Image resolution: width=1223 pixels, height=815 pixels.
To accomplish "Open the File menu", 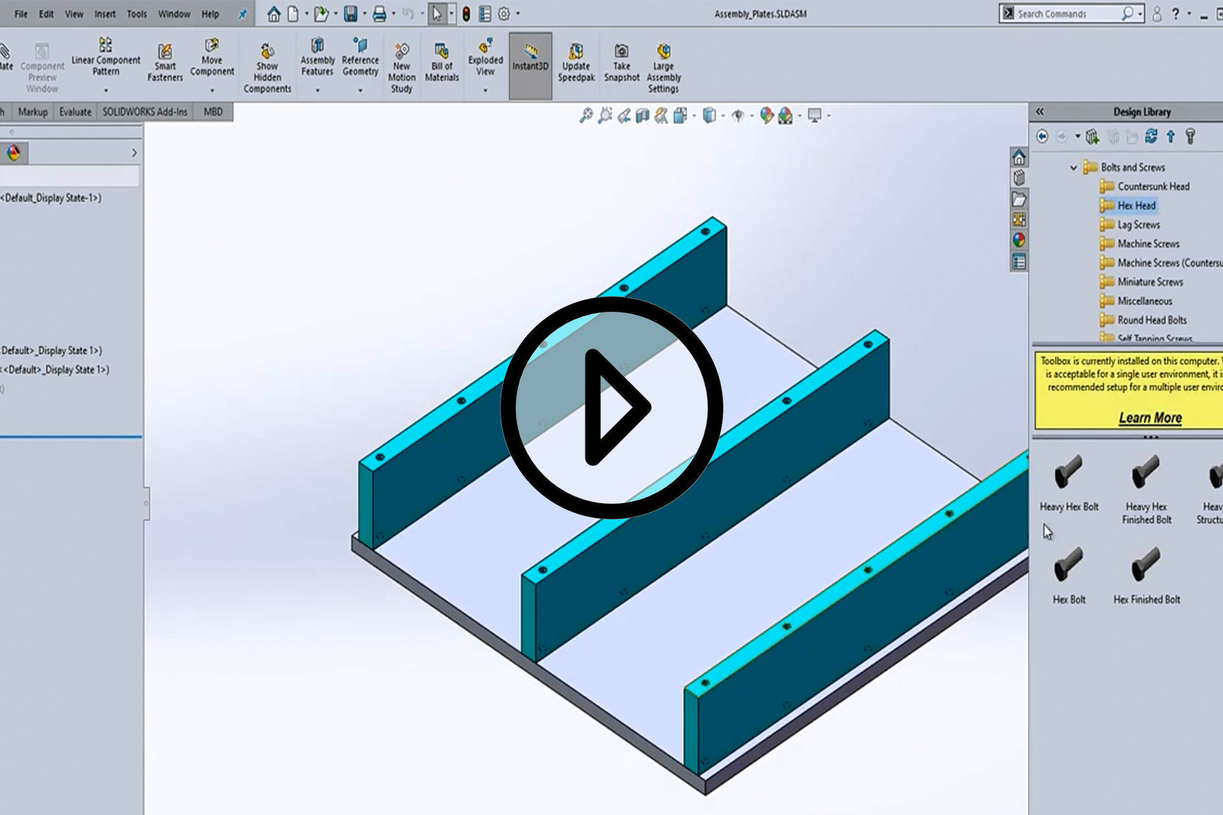I will point(21,14).
